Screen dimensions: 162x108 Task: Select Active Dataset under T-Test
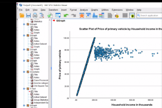coord(40,97)
